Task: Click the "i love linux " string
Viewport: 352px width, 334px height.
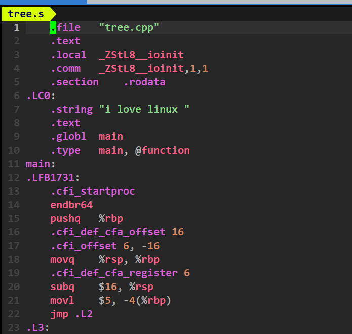Action: point(144,109)
